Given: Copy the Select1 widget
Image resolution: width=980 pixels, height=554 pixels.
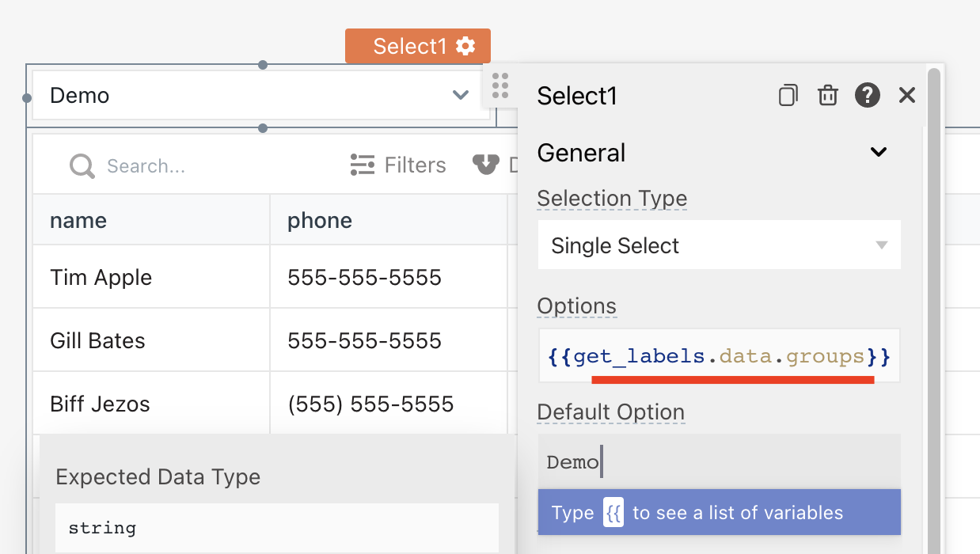Looking at the screenshot, I should pos(788,96).
